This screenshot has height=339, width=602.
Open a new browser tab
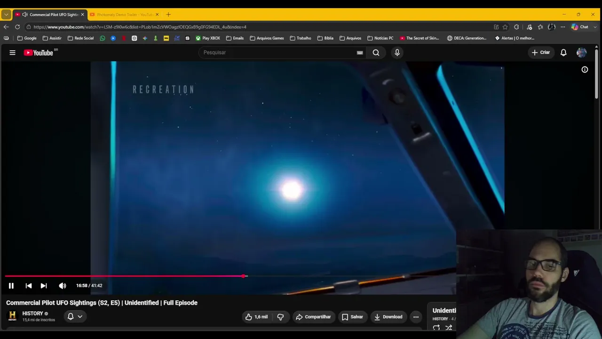168,15
